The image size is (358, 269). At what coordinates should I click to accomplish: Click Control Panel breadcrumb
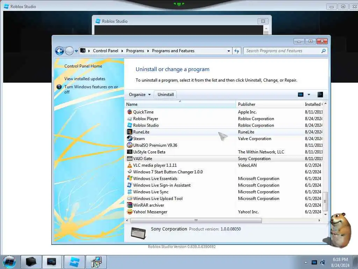click(106, 51)
